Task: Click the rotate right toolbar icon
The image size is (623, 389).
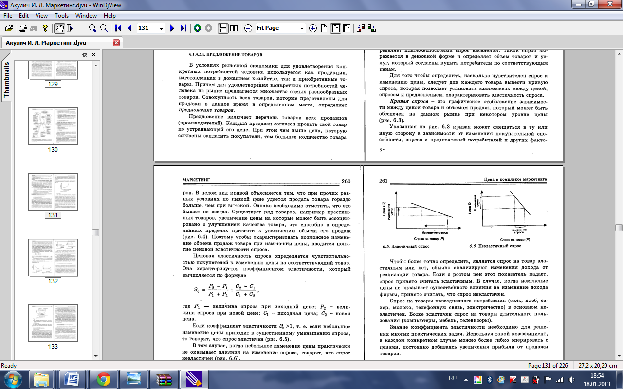Action: pos(372,28)
